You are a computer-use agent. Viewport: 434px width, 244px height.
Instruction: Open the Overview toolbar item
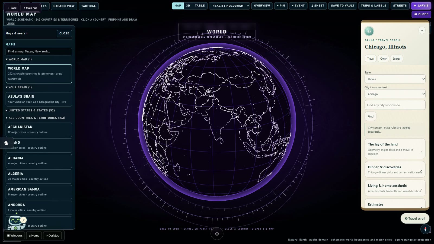tap(262, 6)
